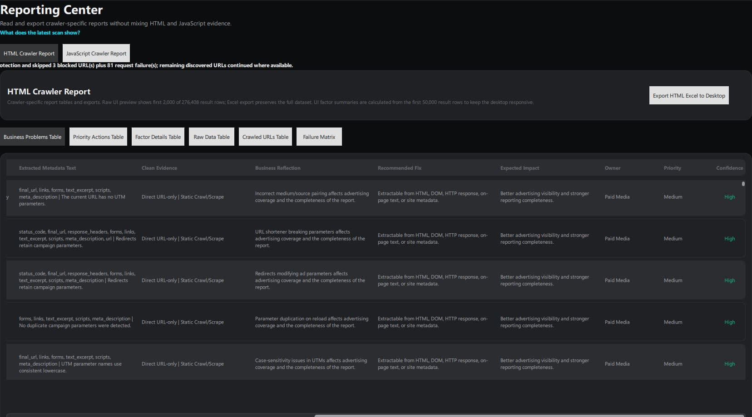The image size is (752, 417).
Task: Select the 'Parameter duplication on reload' cell
Action: point(312,322)
